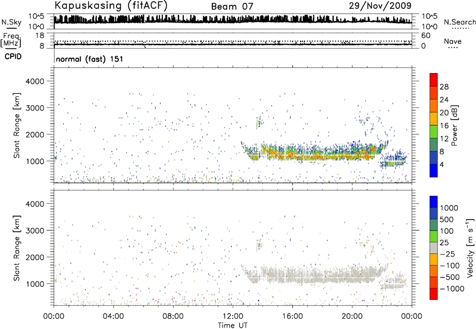Click the "-25" label on Velocity color bar

[447, 254]
